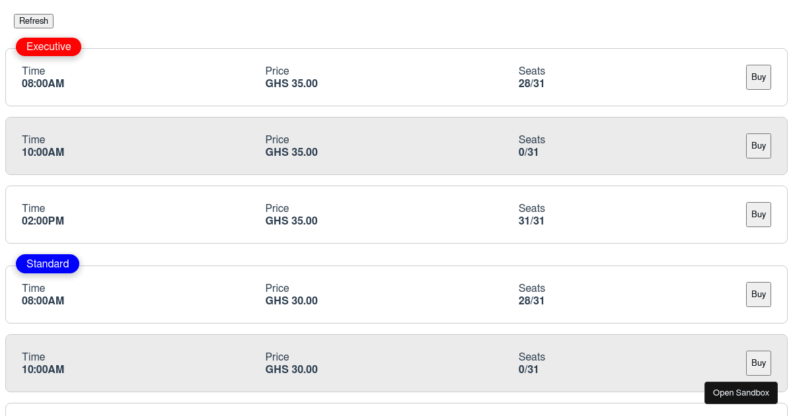
Task: Buy the Executive 08:00AM ticket
Action: [758, 77]
